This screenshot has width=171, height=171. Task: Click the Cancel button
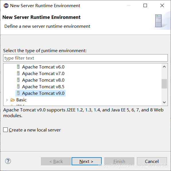(x=152, y=161)
